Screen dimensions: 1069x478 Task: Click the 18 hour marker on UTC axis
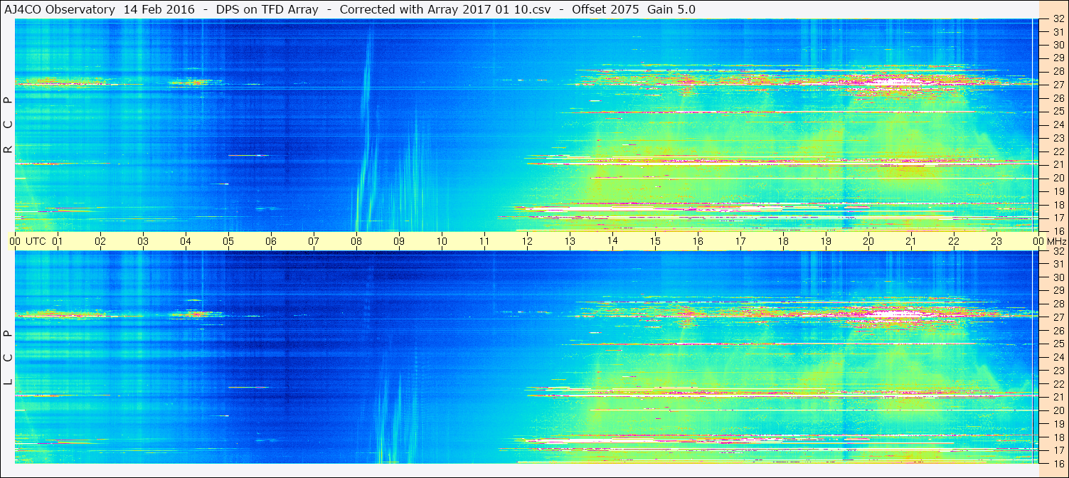[x=783, y=241]
